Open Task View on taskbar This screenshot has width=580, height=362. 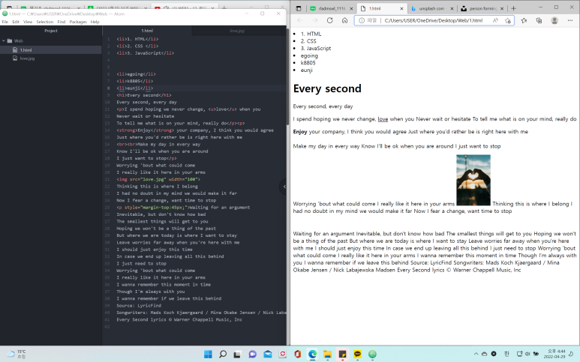tap(237, 355)
